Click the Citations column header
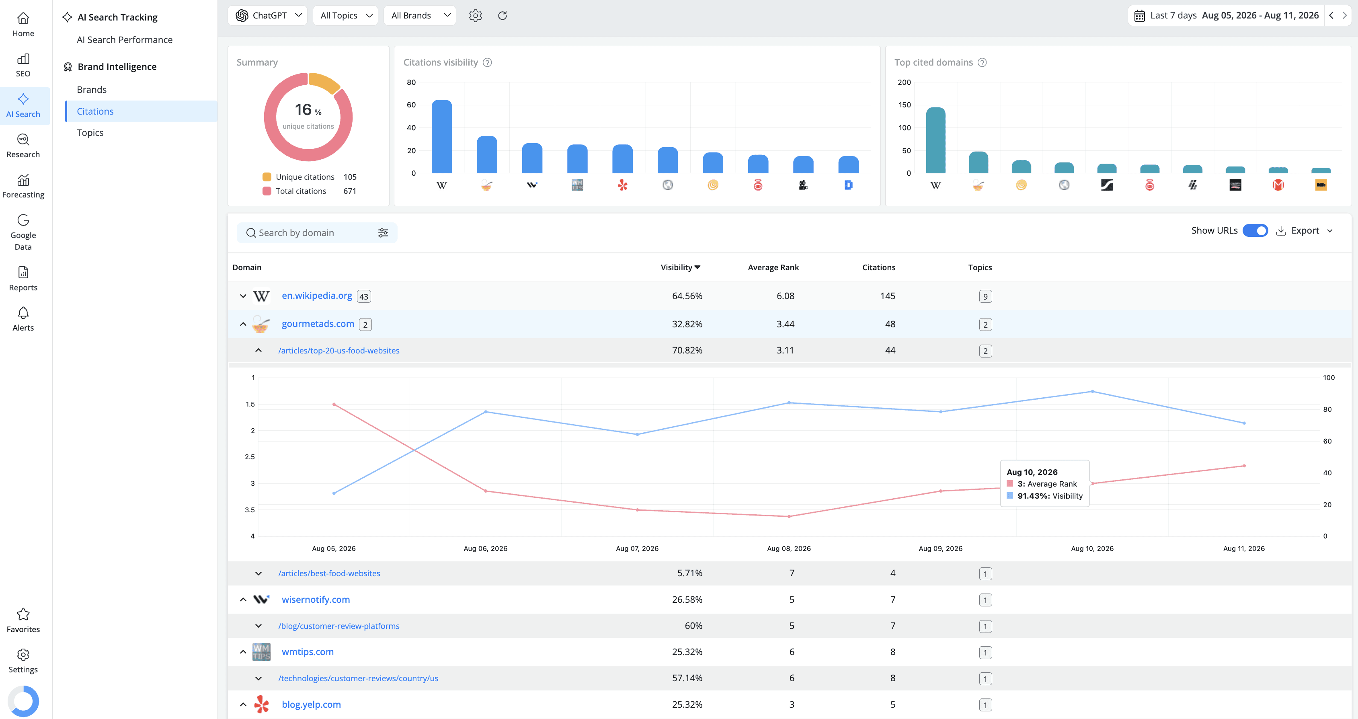1358x719 pixels. [x=879, y=267]
